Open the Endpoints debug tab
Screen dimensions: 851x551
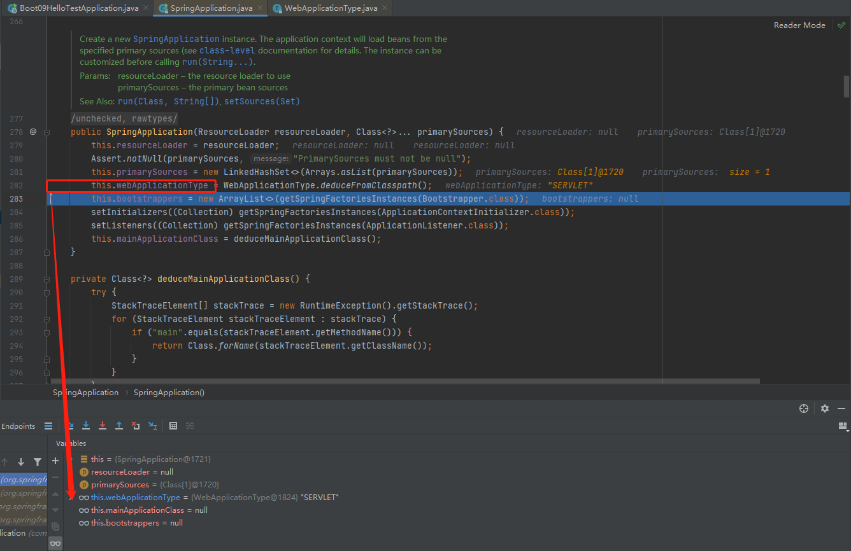(x=18, y=426)
